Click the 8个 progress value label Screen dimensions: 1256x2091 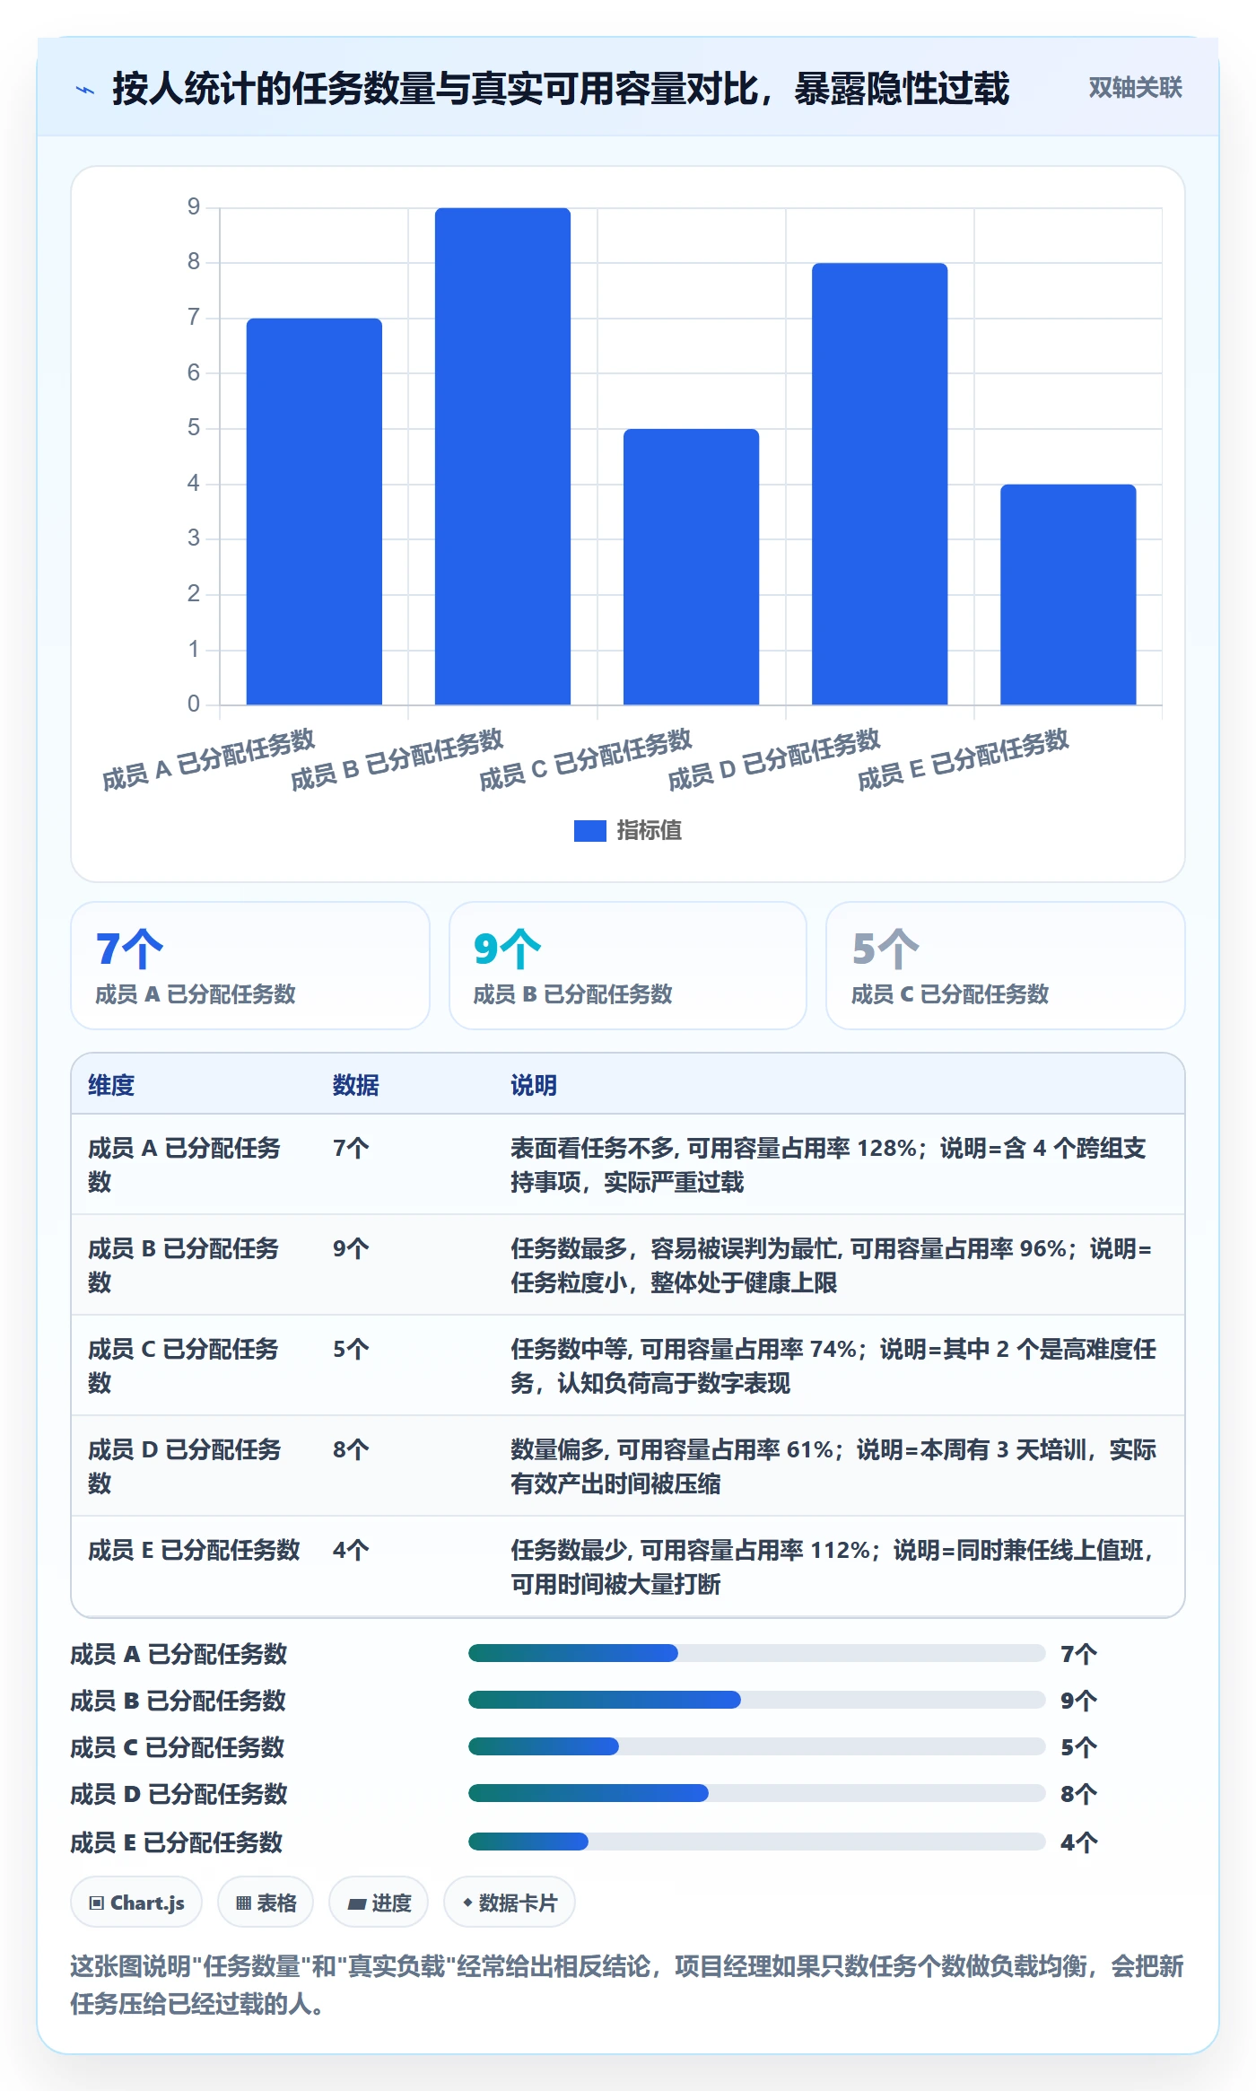click(1078, 1794)
